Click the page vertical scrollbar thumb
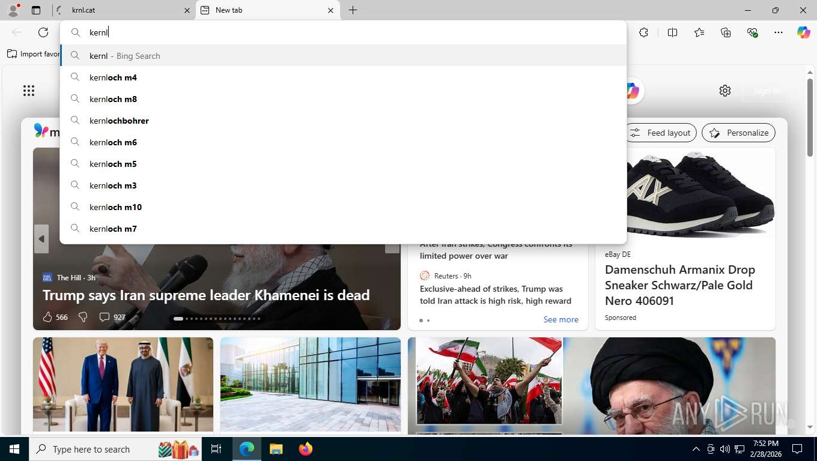The image size is (817, 461). [810, 117]
